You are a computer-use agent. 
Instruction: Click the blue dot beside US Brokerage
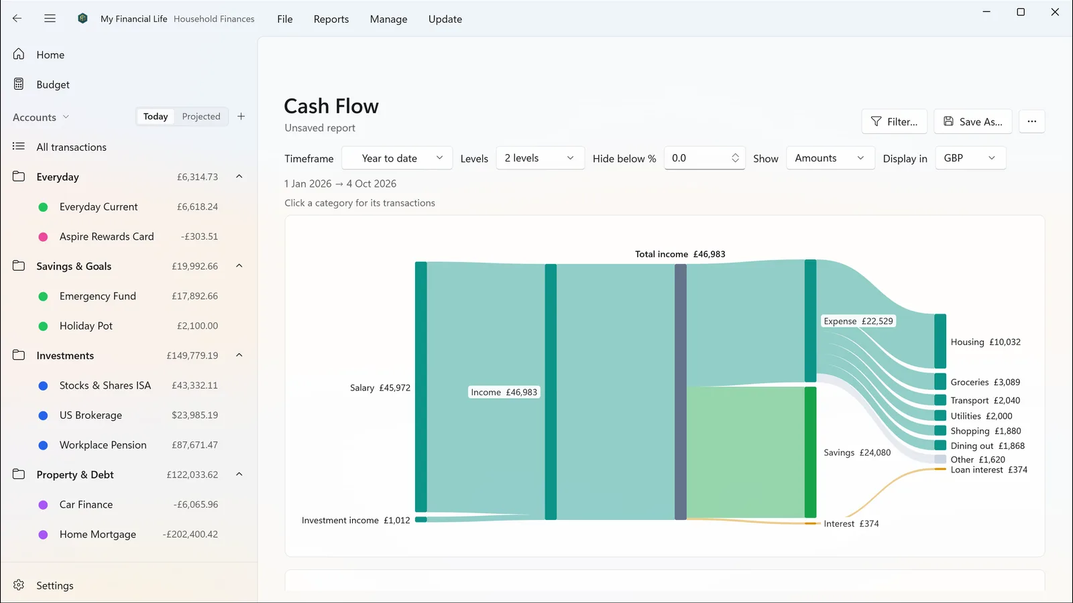(43, 415)
